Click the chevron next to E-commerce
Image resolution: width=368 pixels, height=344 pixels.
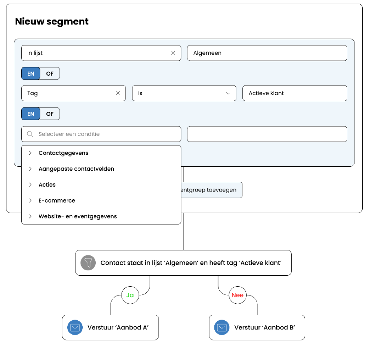[29, 200]
